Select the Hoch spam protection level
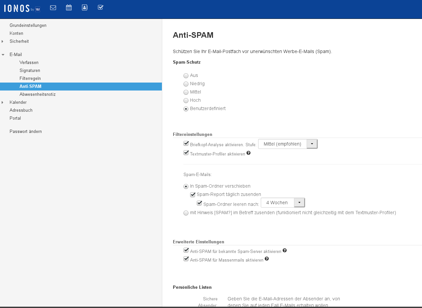 (186, 100)
